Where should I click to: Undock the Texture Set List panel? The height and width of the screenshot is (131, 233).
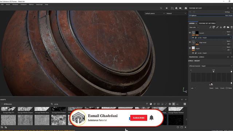click(228, 8)
